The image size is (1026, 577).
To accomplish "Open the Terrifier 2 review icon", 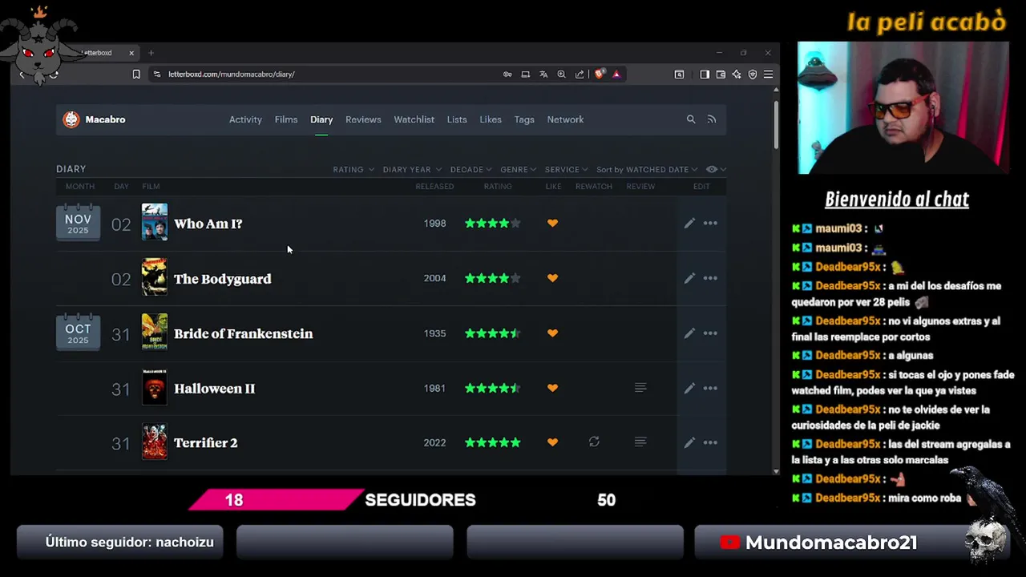I will coord(640,442).
